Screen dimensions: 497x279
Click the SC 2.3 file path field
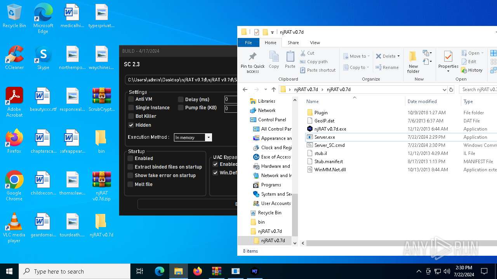(181, 80)
